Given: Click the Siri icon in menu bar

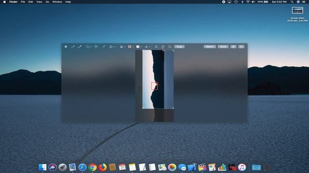Looking at the screenshot, I should click(x=298, y=2).
